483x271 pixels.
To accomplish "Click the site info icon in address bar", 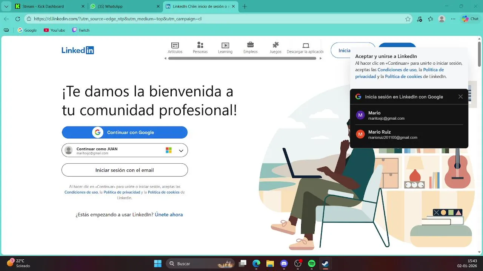I will click(x=29, y=19).
